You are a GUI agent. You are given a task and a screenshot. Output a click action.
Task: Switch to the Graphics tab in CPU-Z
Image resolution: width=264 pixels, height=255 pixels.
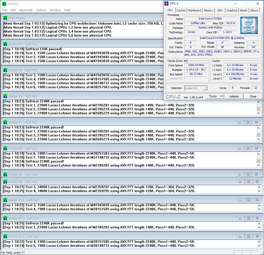(x=232, y=11)
